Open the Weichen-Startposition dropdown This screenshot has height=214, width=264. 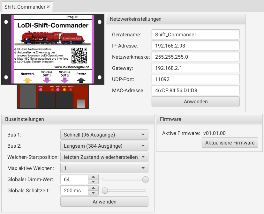[x=104, y=157]
